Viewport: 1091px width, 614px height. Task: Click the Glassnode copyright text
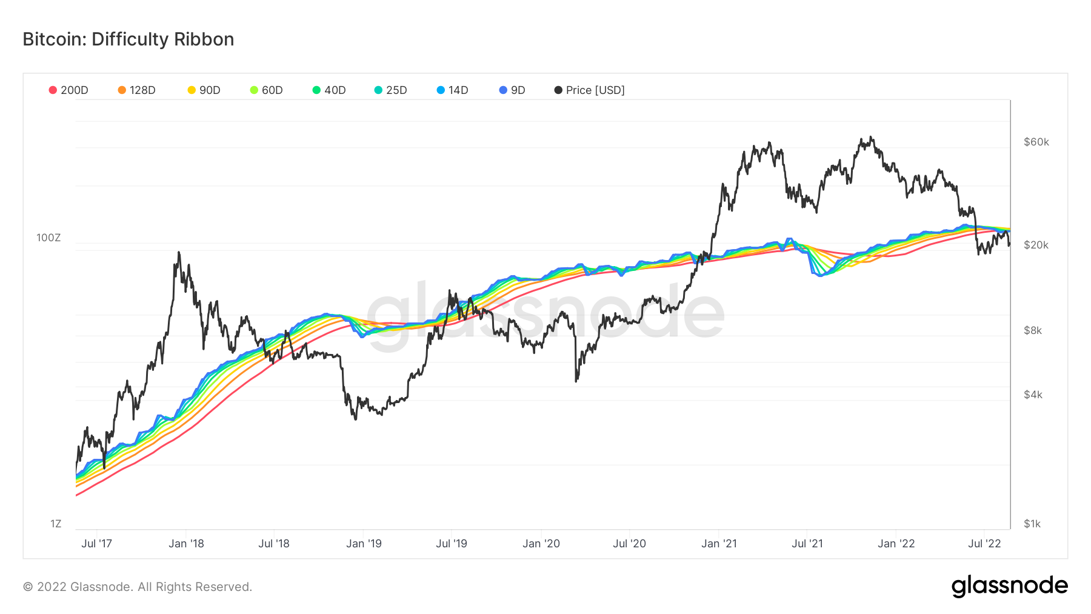[138, 587]
